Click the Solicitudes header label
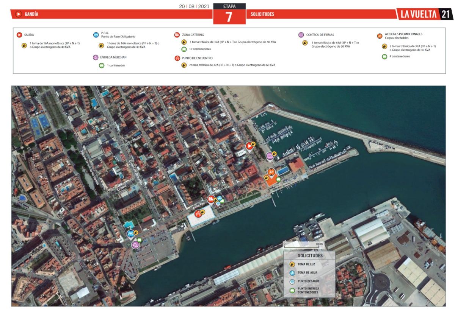The width and height of the screenshot is (455, 311). 262,14
